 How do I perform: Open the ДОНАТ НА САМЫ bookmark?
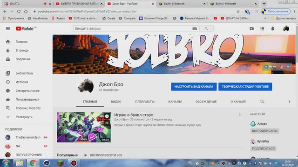[x=235, y=19]
